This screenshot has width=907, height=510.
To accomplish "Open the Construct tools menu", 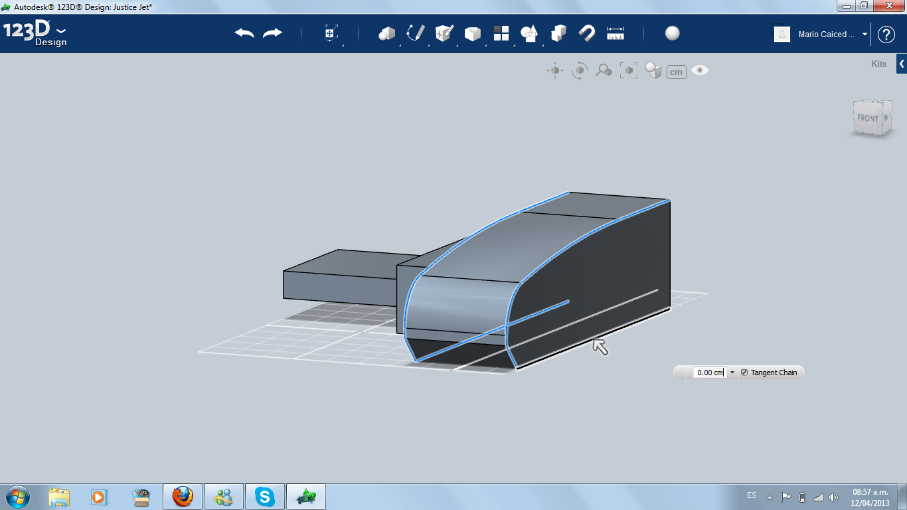I will (444, 33).
